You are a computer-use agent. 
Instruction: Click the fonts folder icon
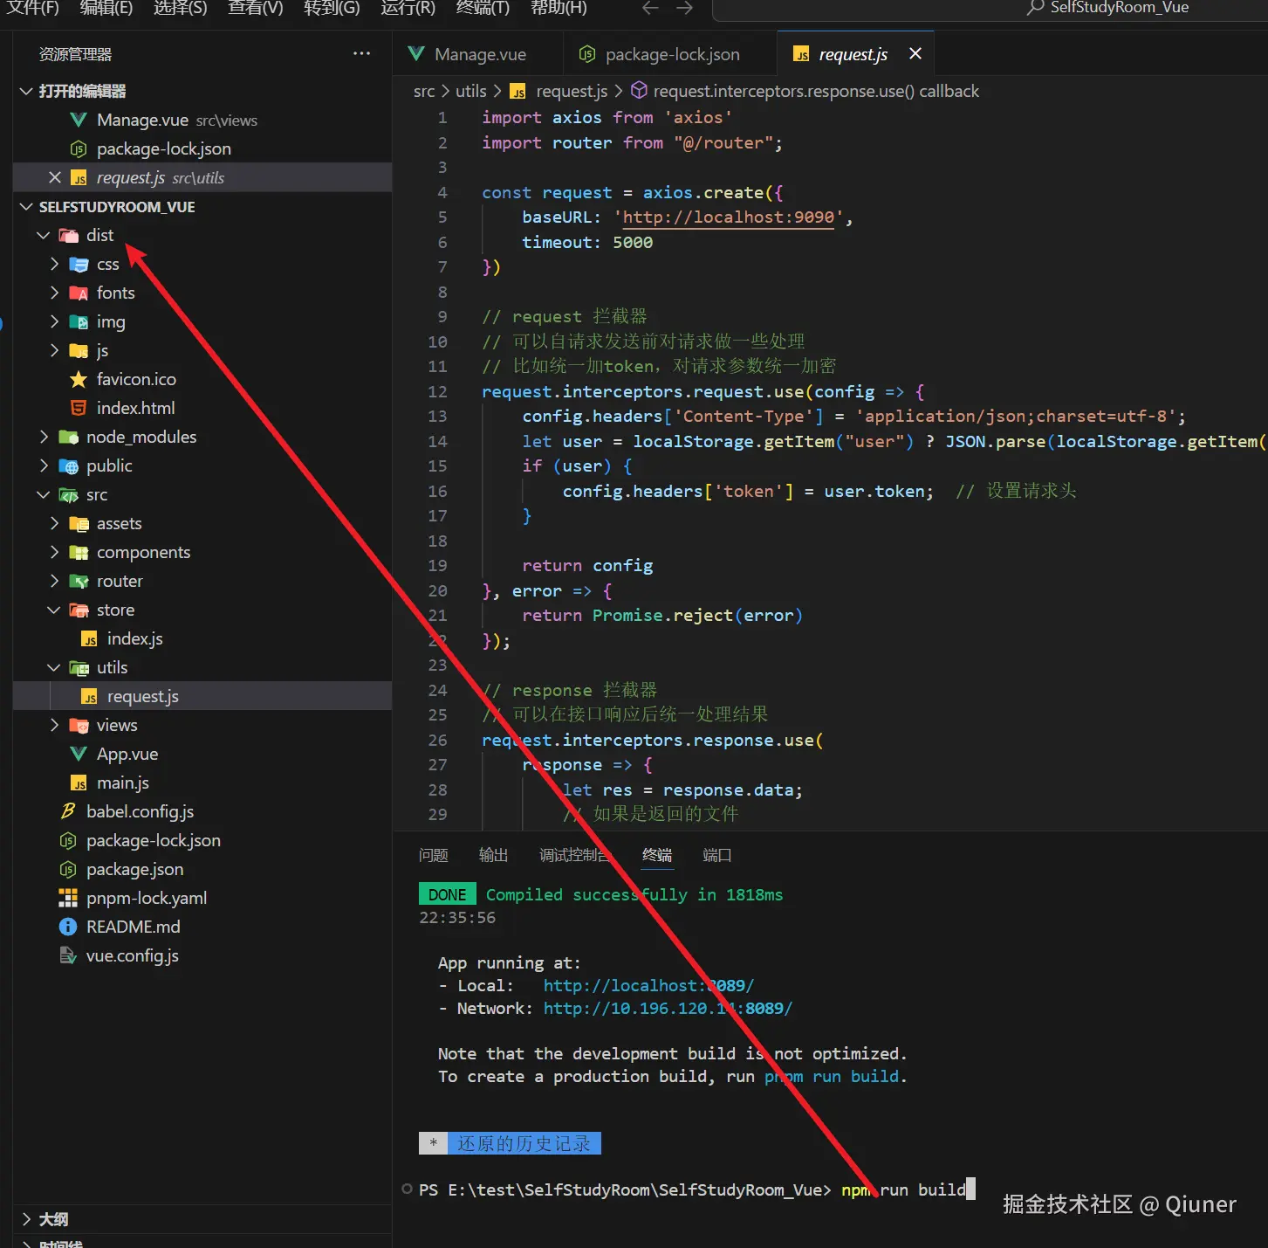(79, 293)
